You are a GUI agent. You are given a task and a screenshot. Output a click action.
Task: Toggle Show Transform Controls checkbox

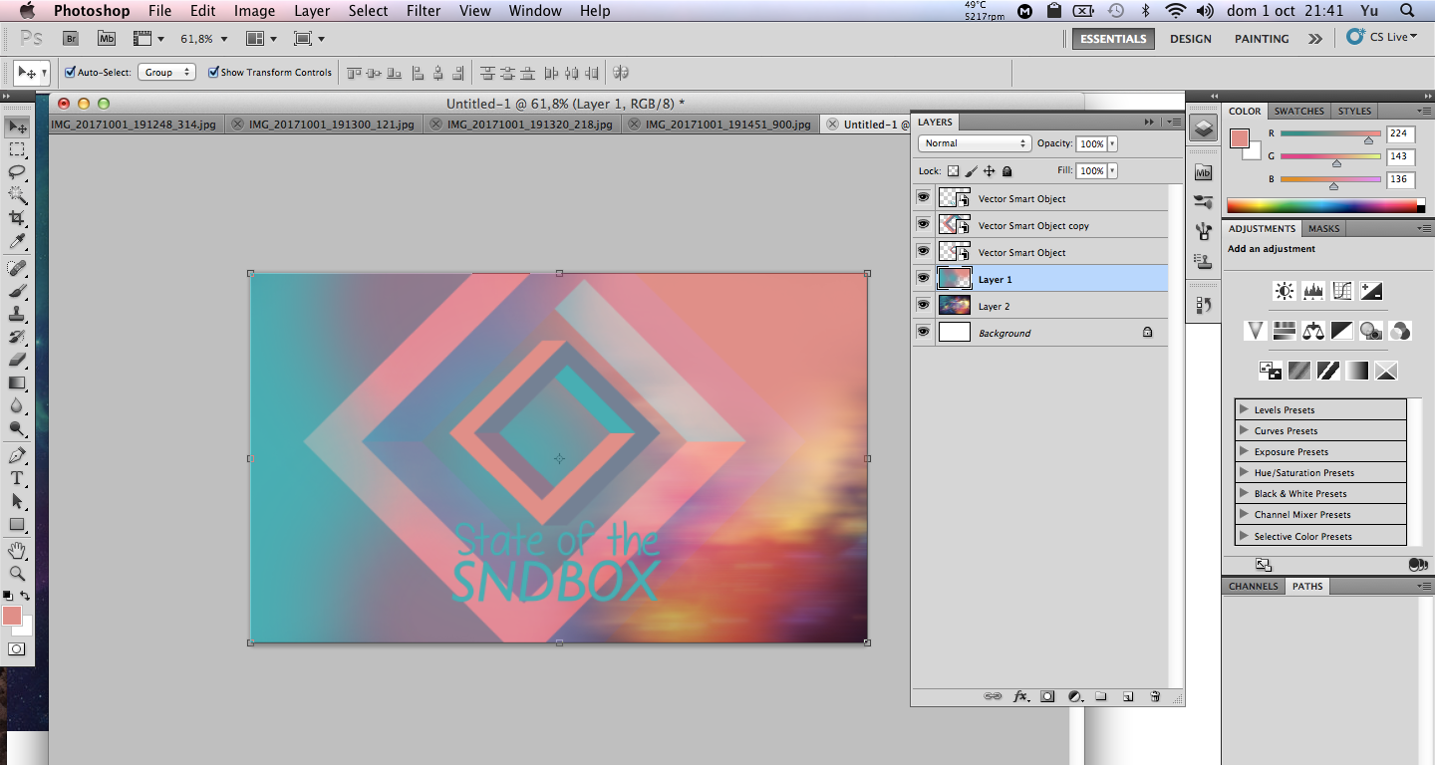[x=213, y=72]
